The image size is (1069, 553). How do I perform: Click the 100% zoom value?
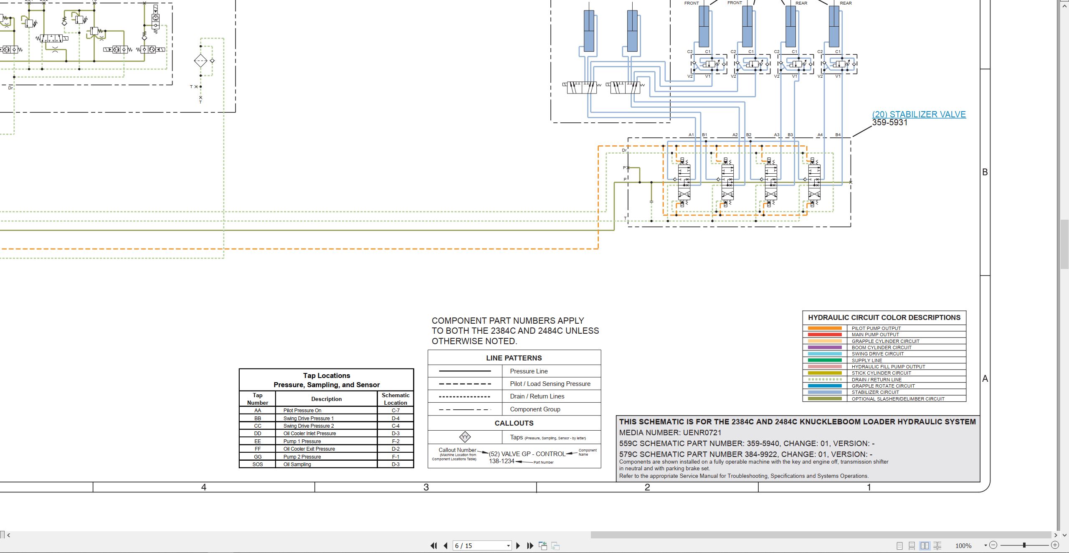[963, 545]
